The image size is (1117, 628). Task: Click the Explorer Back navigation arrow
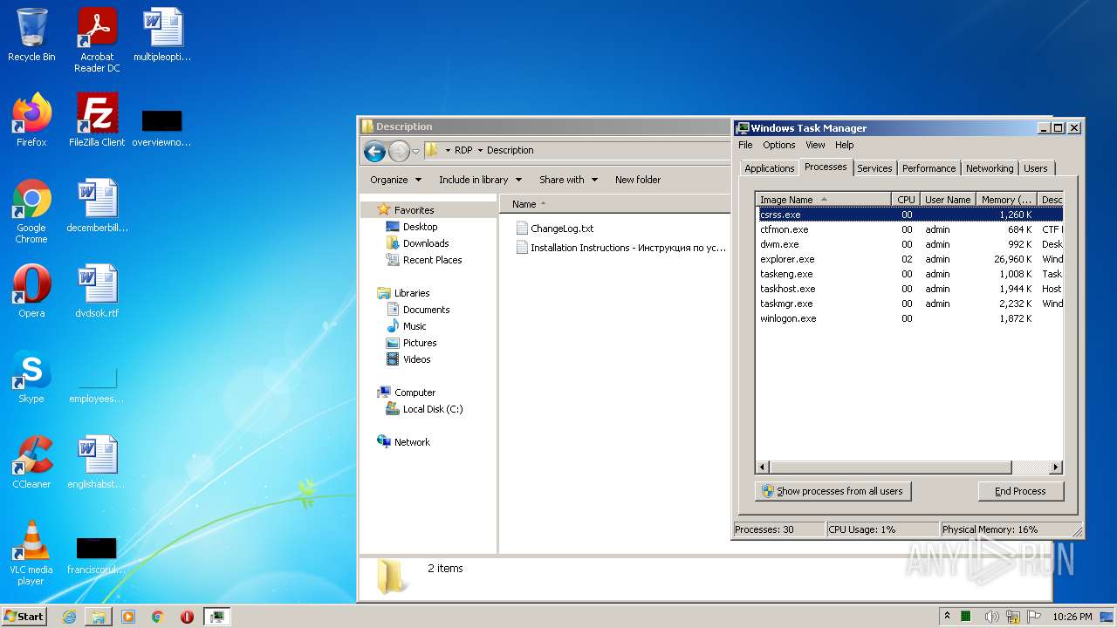coord(374,151)
